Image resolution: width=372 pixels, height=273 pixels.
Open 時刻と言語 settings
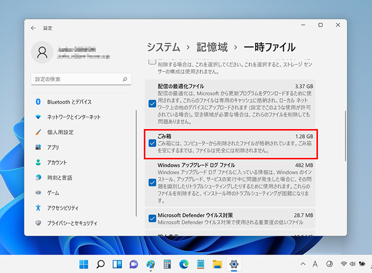click(60, 178)
